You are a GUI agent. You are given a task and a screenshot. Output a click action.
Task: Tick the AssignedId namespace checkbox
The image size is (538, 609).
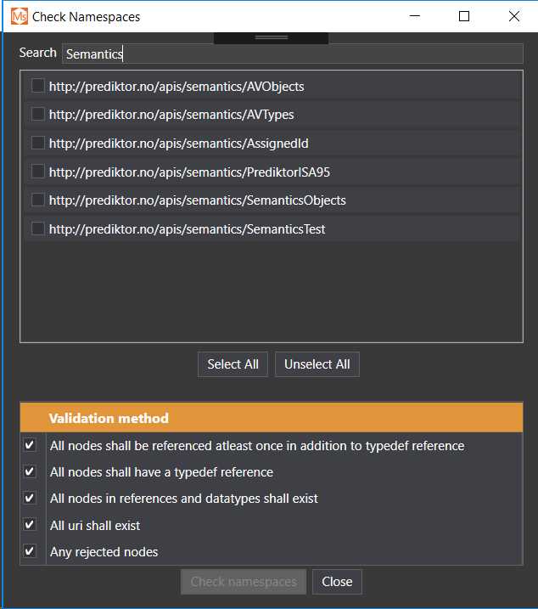(38, 143)
